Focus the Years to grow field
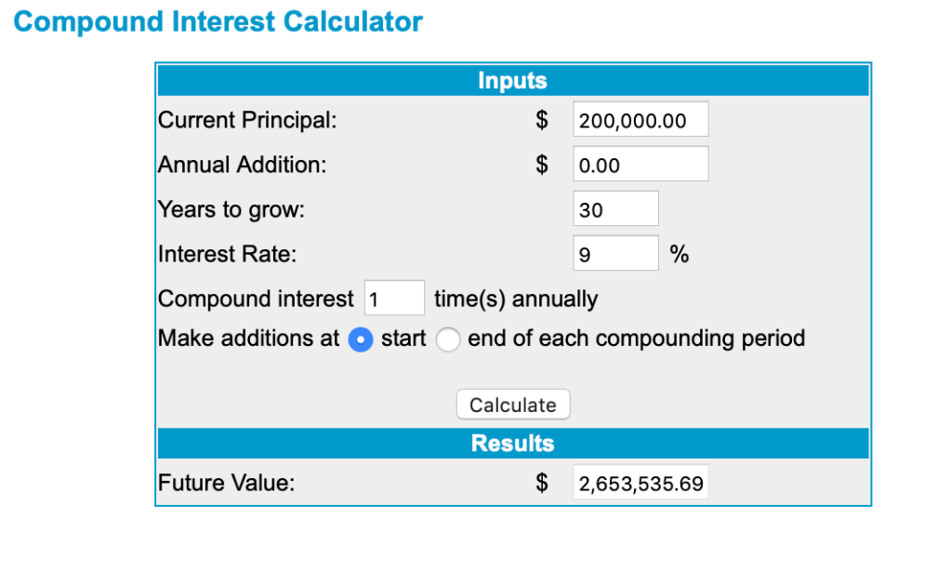The image size is (950, 572). [615, 209]
